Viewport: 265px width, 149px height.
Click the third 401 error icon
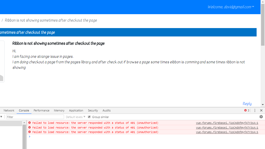(29, 132)
